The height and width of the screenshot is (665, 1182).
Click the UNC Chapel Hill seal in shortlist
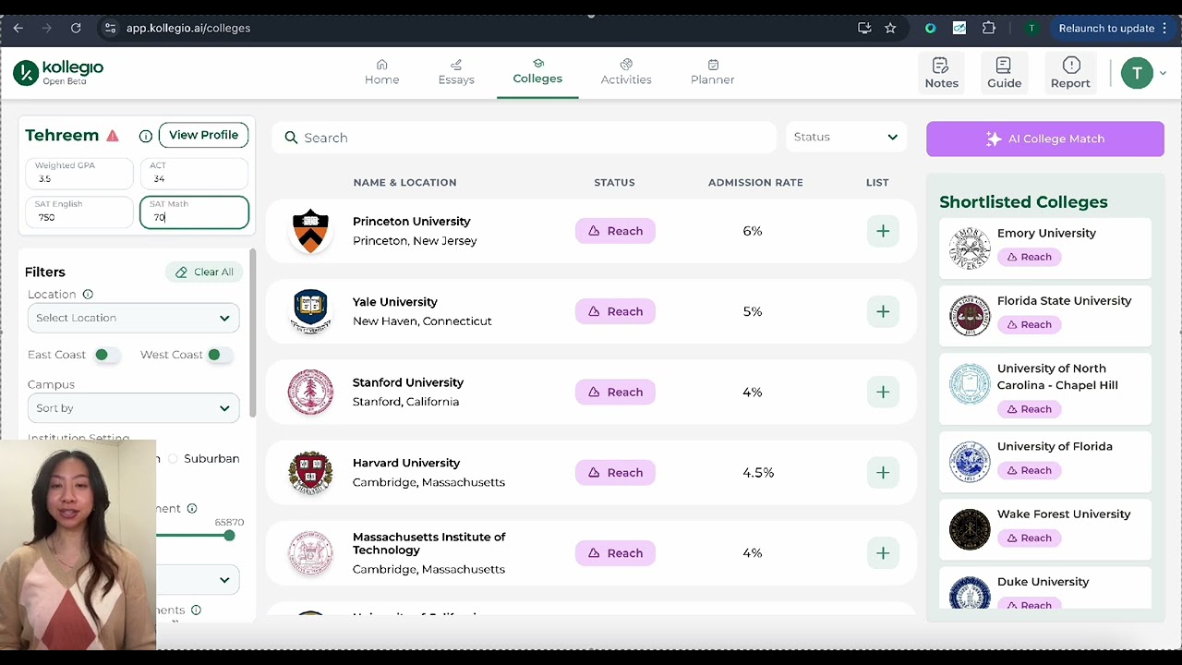point(970,384)
